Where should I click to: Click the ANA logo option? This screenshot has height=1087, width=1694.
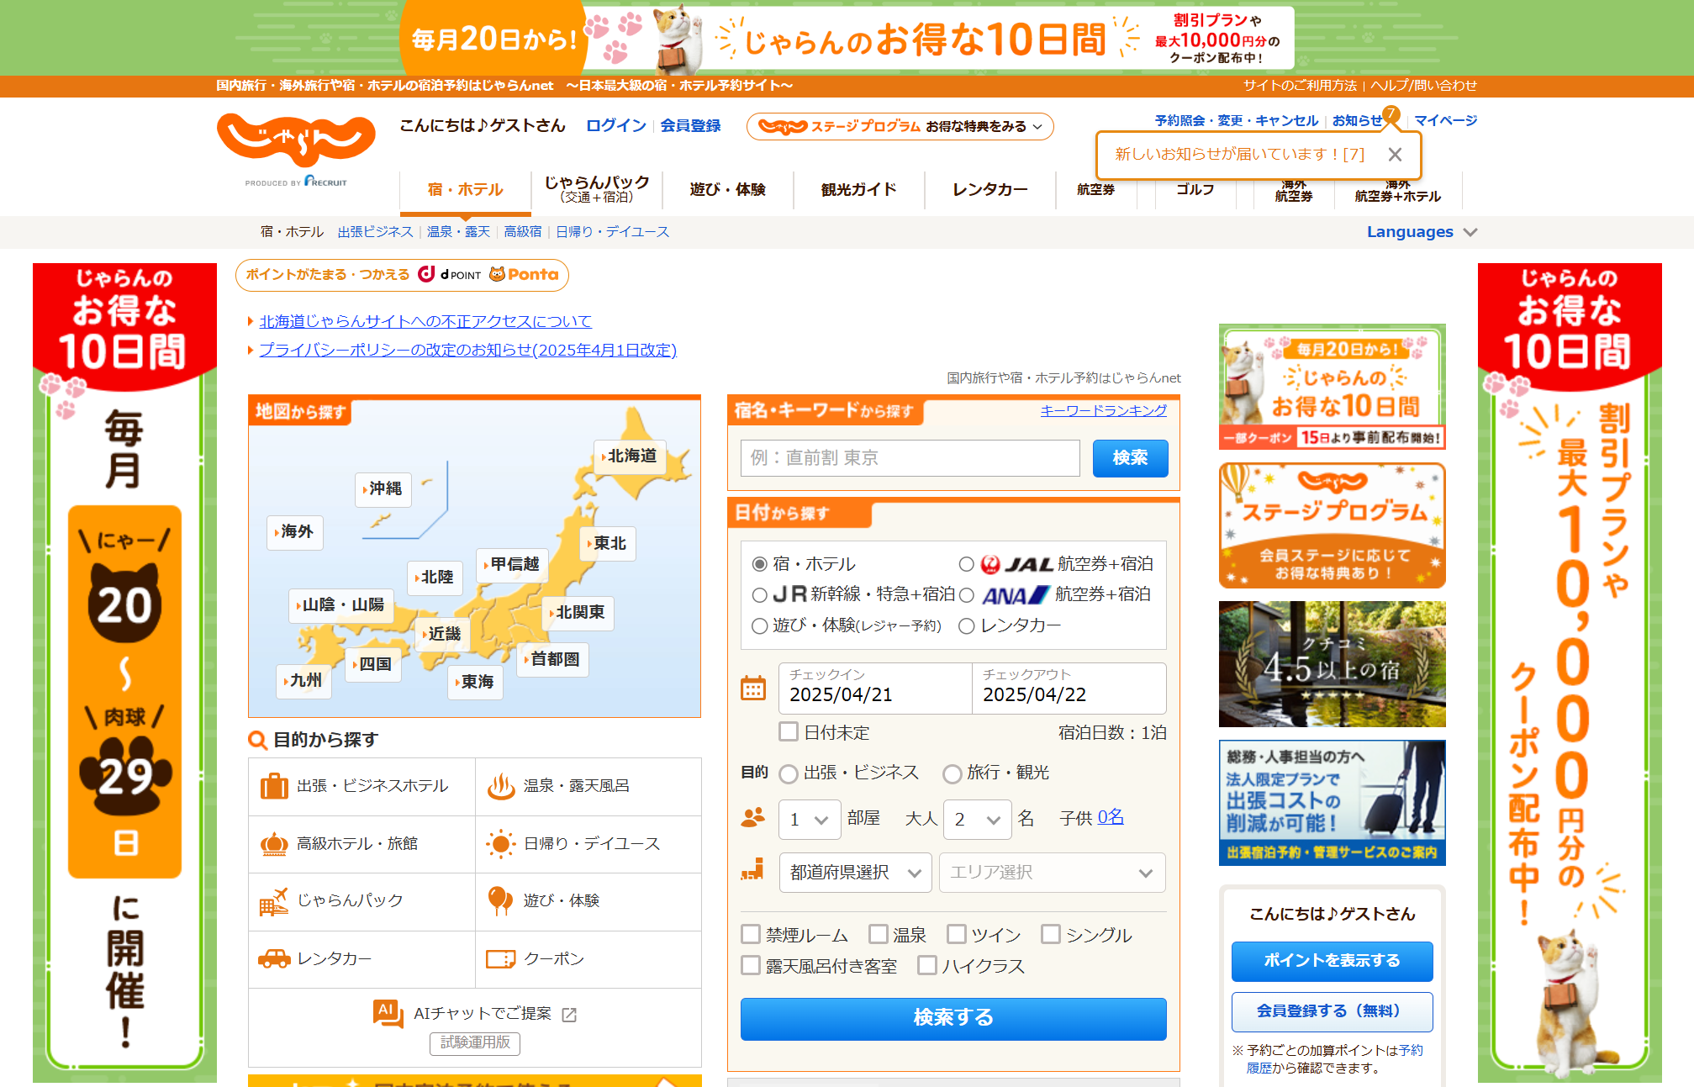coord(1016,595)
